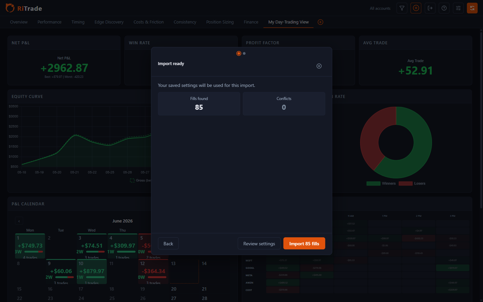Select June 10 calendar cell +$879.97
Viewport: 483px width, 302px height.
point(92,271)
